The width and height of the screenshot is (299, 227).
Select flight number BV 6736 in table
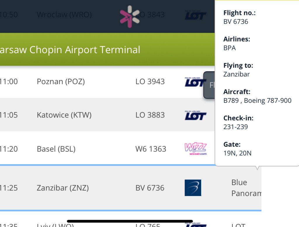point(150,188)
